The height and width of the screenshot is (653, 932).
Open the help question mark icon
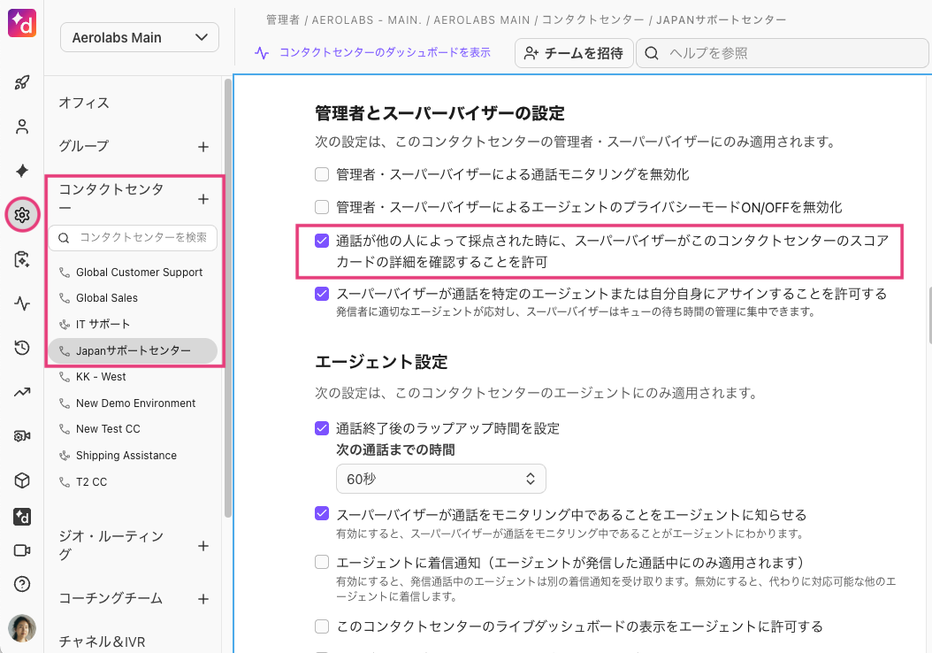[22, 584]
